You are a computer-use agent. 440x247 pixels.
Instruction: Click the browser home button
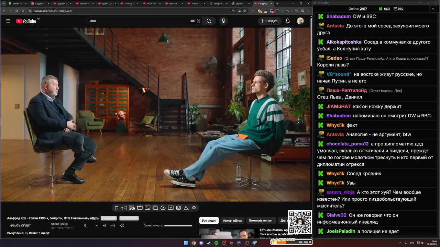[x=23, y=11]
